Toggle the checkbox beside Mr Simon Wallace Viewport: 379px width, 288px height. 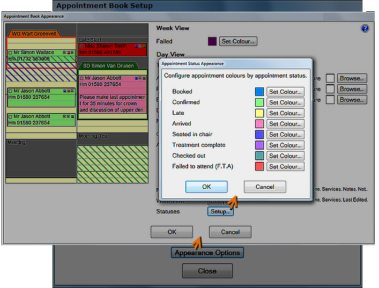pyautogui.click(x=10, y=53)
